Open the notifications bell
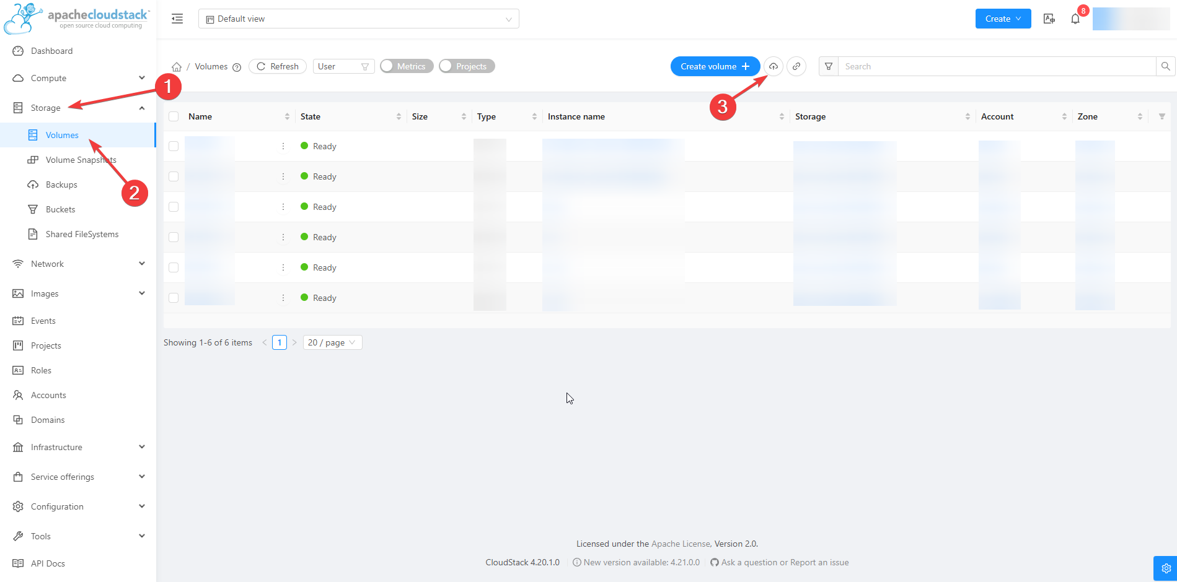The height and width of the screenshot is (582, 1177). click(1075, 19)
